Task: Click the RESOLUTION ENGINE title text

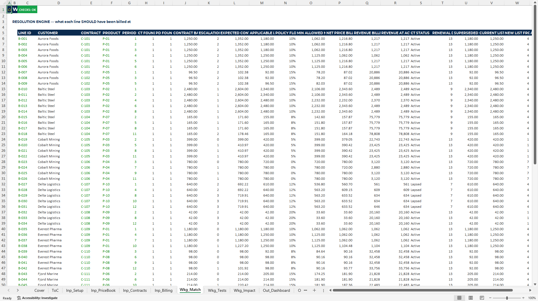Action: coord(71,22)
